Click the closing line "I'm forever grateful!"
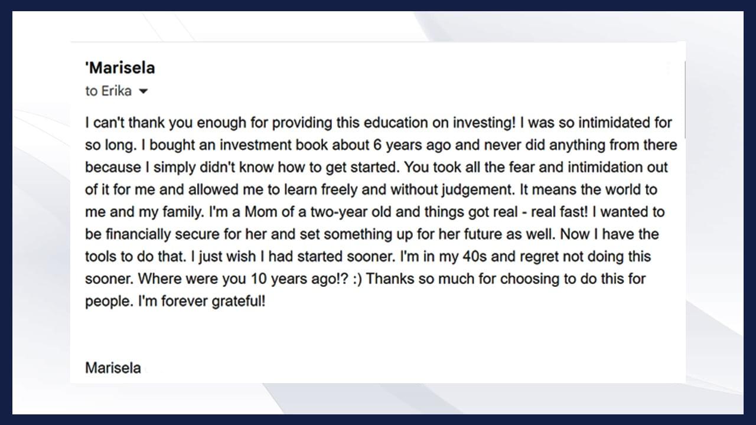This screenshot has height=425, width=756. pyautogui.click(x=201, y=301)
